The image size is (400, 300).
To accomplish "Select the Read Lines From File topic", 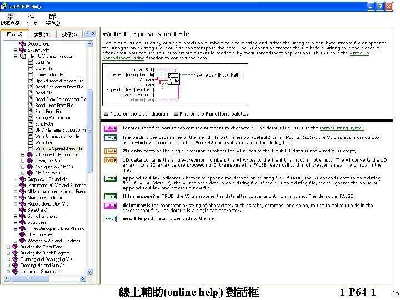I will 54,105.
